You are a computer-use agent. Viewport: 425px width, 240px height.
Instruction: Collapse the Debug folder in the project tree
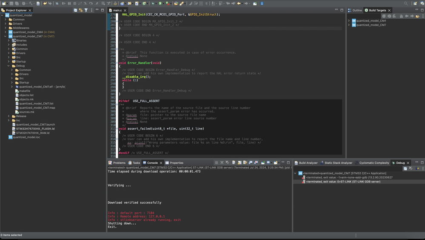pos(9,66)
